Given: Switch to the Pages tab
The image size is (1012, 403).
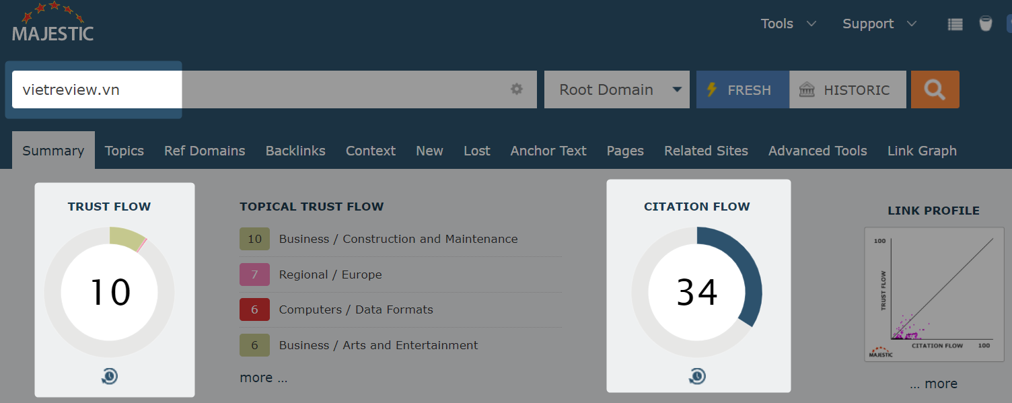Looking at the screenshot, I should click(x=625, y=151).
